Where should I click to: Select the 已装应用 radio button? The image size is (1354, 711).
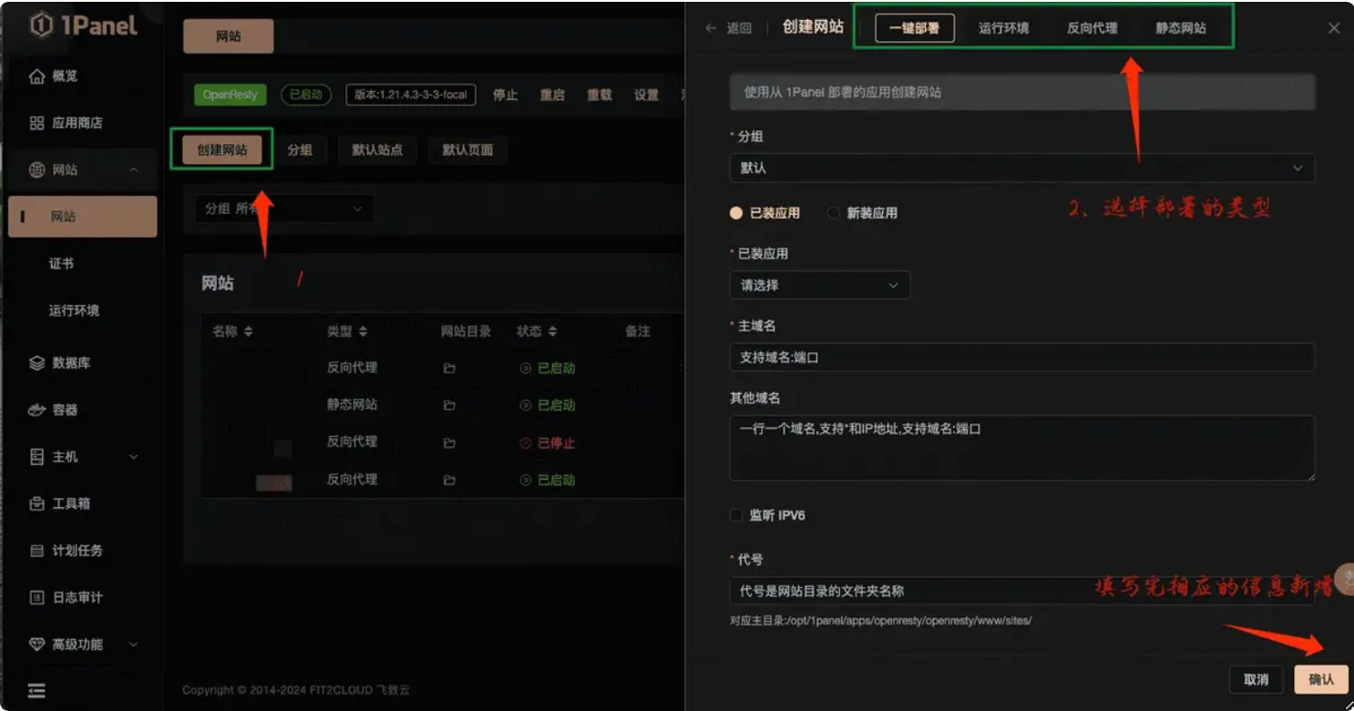click(x=736, y=213)
